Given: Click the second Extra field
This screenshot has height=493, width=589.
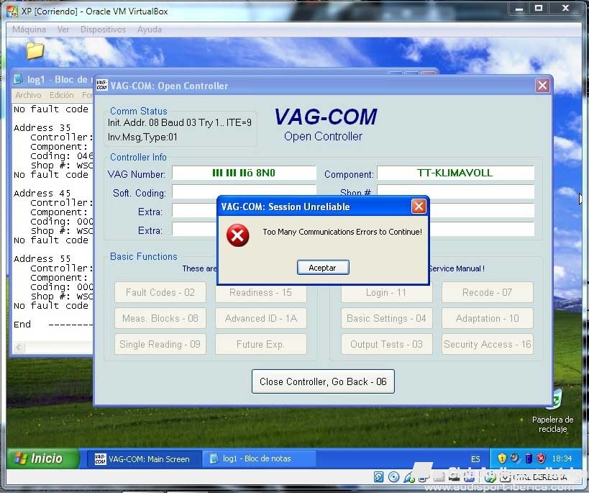Looking at the screenshot, I should [x=195, y=229].
